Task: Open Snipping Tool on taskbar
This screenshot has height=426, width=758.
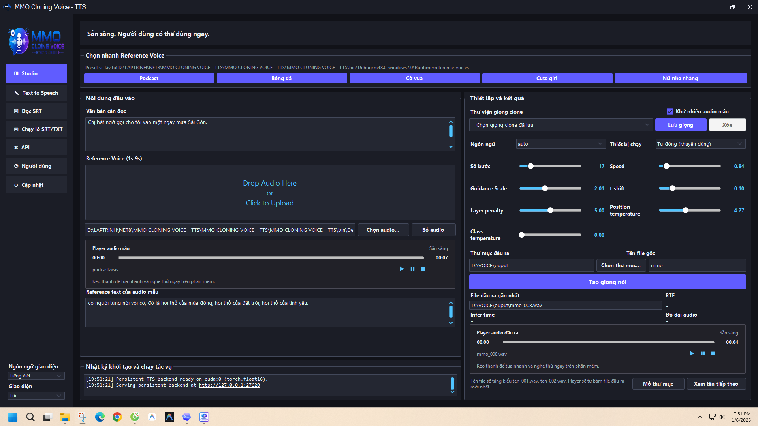Action: (82, 417)
